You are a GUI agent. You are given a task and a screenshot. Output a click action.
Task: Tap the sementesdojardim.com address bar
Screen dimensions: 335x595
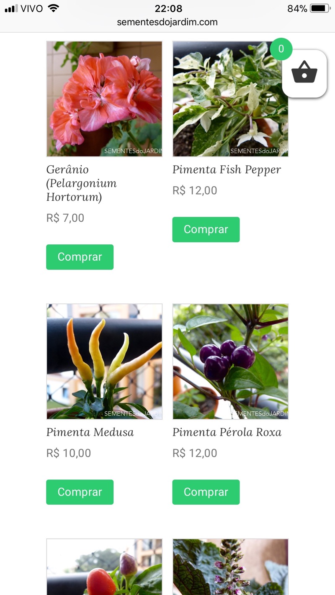[167, 22]
